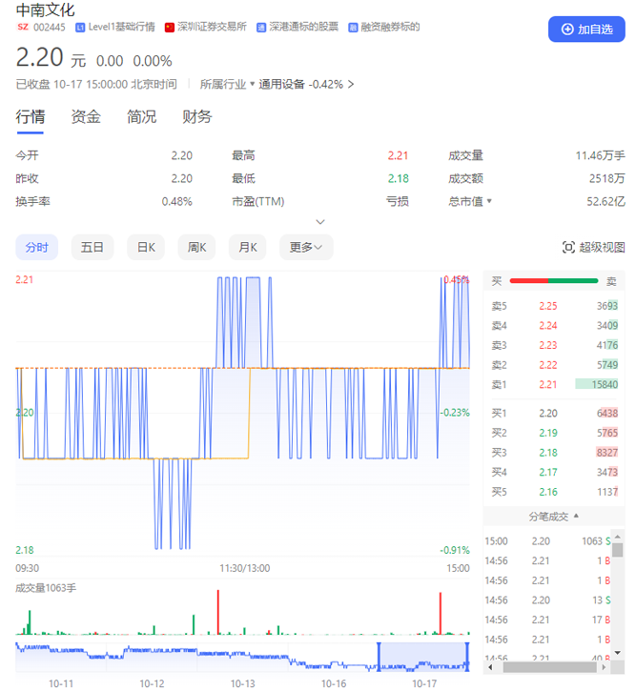Open the 通用设备 industry link
Screen dimensions: 636x691
point(282,85)
